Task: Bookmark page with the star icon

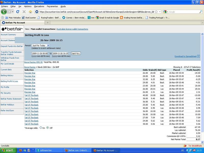Action: pos(156,12)
